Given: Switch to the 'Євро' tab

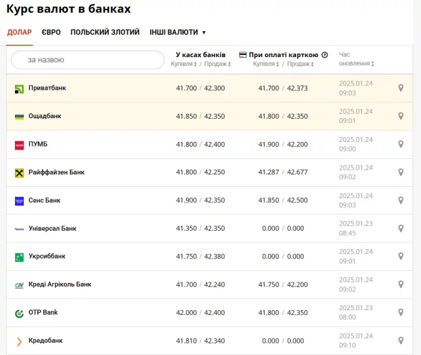Looking at the screenshot, I should [x=51, y=32].
